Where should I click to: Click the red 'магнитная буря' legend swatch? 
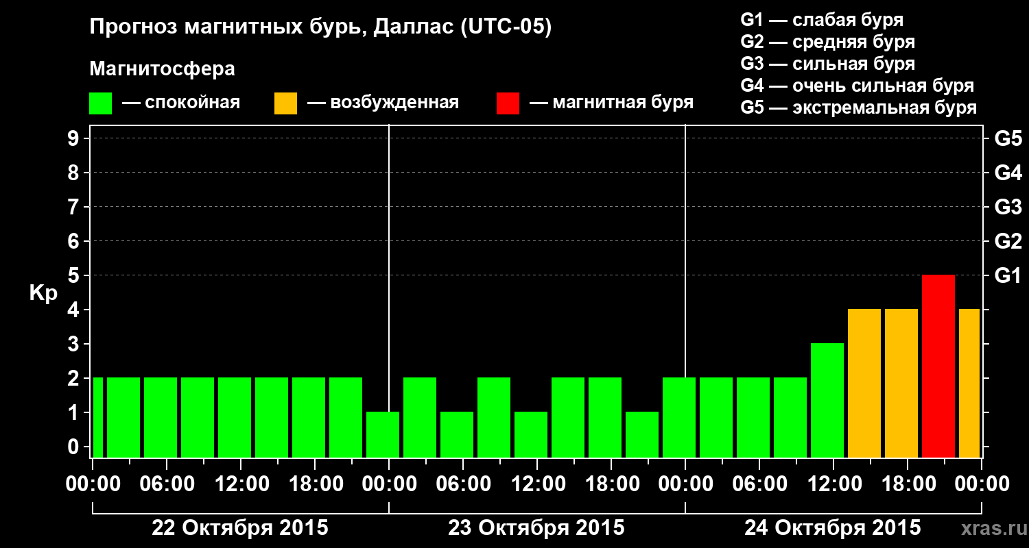tap(508, 103)
